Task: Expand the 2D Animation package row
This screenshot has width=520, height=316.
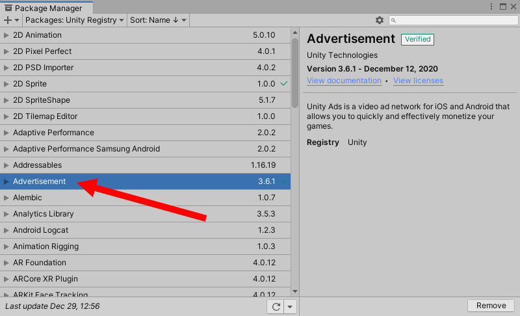Action: click(x=6, y=35)
